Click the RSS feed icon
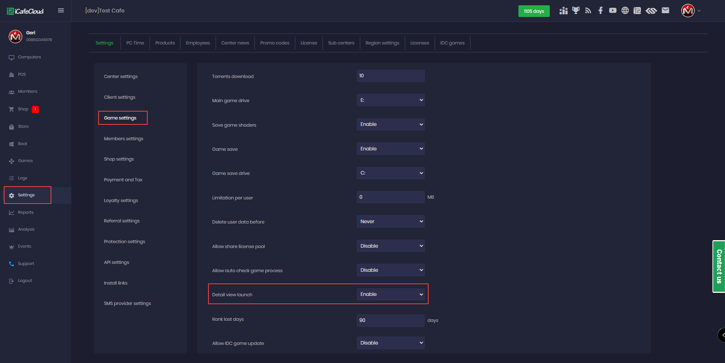Viewport: 725px width, 363px height. click(x=588, y=11)
